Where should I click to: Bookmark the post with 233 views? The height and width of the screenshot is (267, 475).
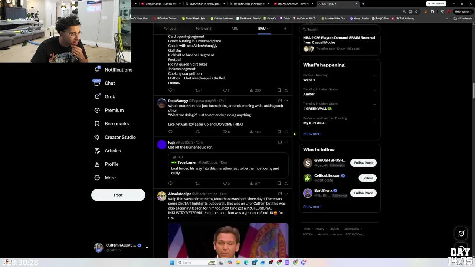[279, 90]
